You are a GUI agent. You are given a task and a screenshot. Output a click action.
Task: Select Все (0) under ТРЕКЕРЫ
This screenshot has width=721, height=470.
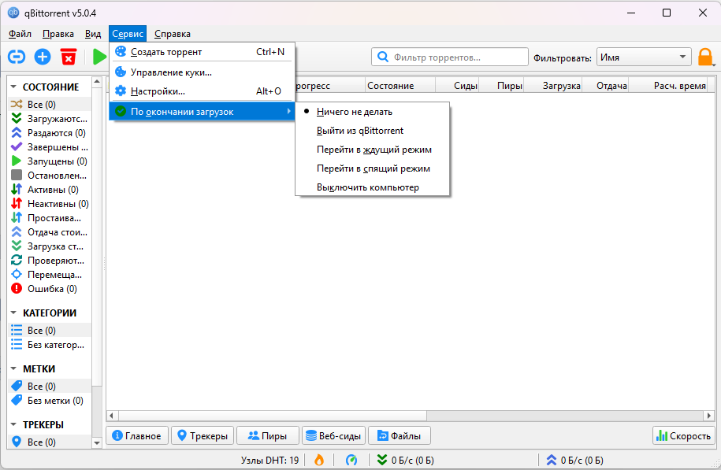click(x=49, y=442)
